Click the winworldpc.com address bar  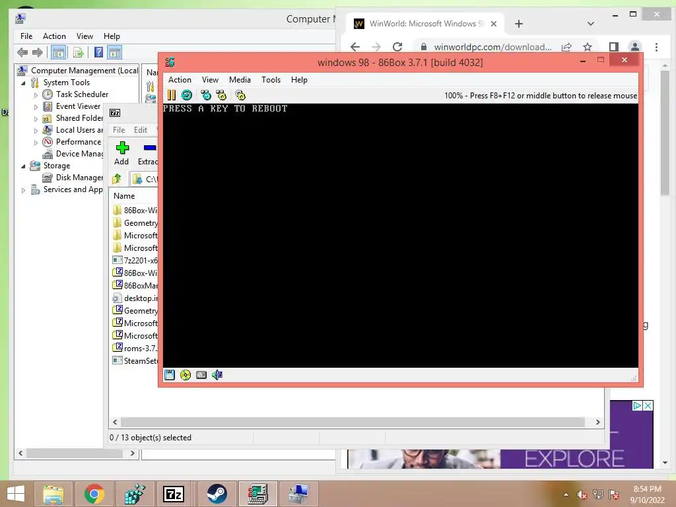click(x=492, y=47)
